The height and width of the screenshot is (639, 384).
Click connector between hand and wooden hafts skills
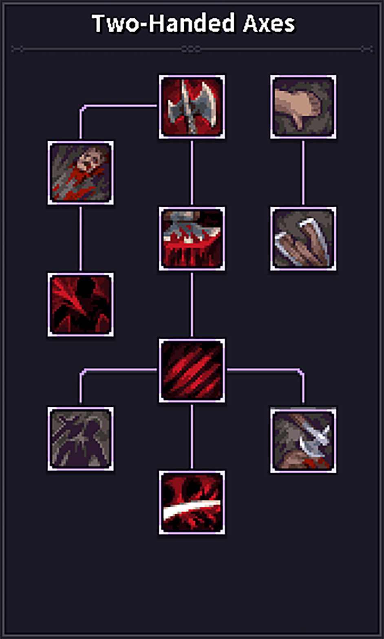[303, 173]
